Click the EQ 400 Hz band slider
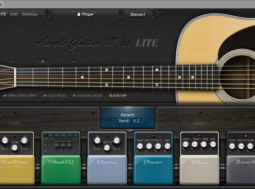This screenshot has width=255, height=189. 57,144
